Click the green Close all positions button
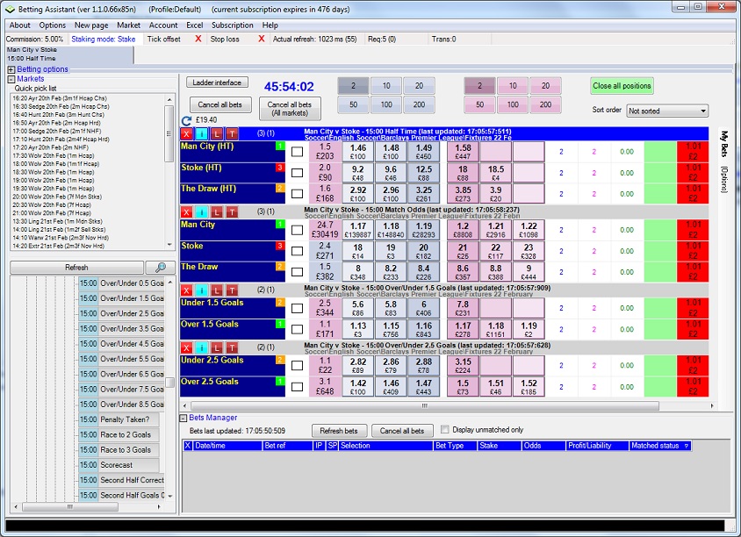Viewport: 741px width, 537px height. click(x=622, y=86)
